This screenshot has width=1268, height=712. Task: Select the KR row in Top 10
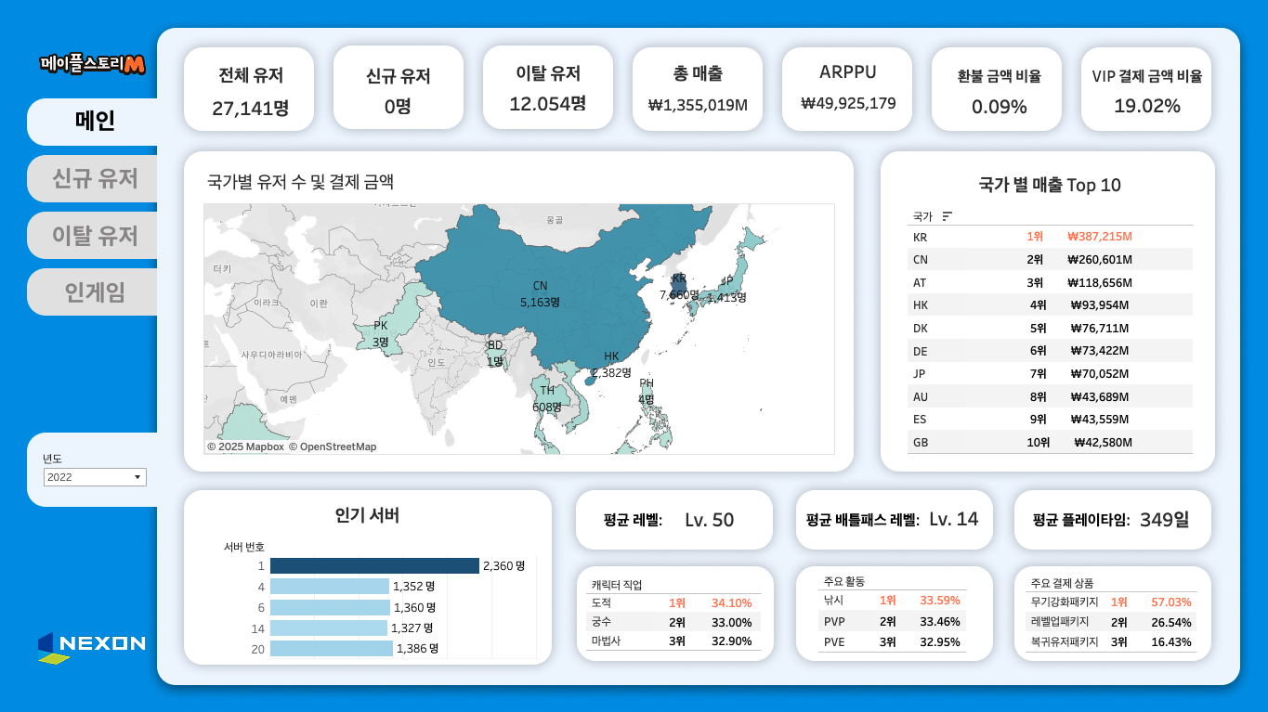pos(1051,237)
